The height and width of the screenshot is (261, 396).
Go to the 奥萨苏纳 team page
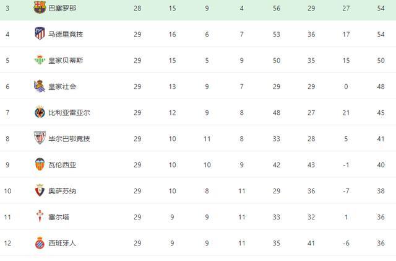point(62,191)
